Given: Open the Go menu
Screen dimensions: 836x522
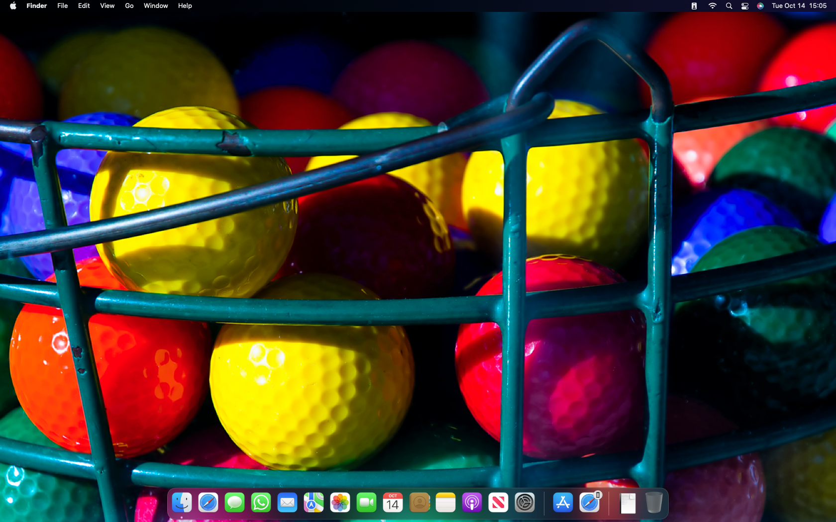Looking at the screenshot, I should [x=129, y=5].
